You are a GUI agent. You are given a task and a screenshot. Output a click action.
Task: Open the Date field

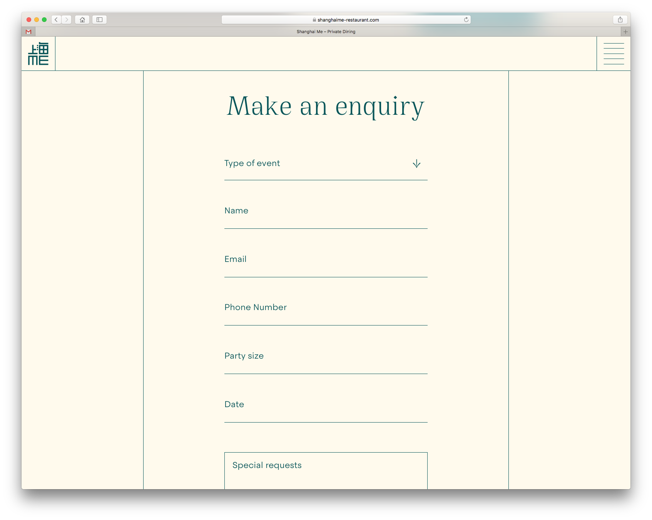(x=326, y=409)
